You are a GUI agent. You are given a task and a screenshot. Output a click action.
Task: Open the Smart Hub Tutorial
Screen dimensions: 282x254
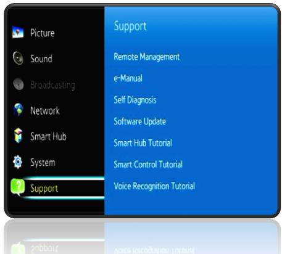(143, 143)
